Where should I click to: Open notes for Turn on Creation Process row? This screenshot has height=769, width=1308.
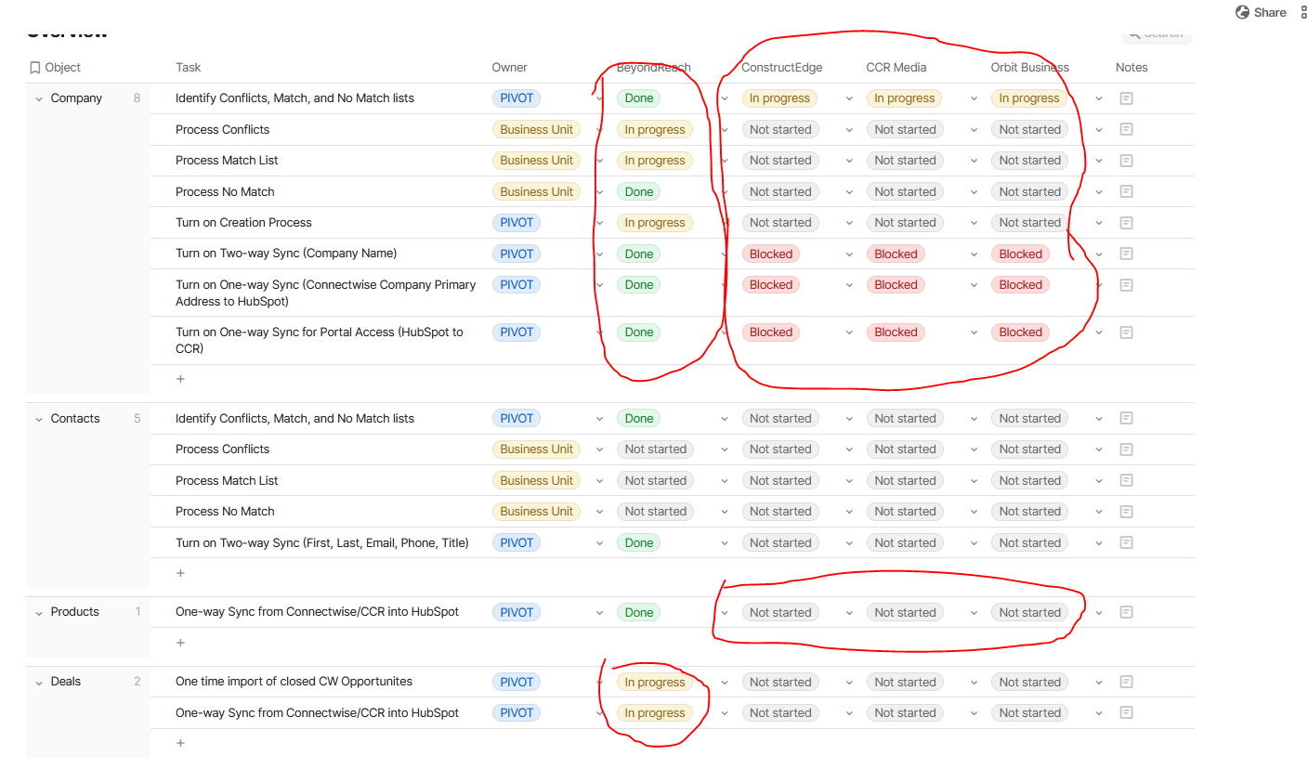(x=1126, y=223)
